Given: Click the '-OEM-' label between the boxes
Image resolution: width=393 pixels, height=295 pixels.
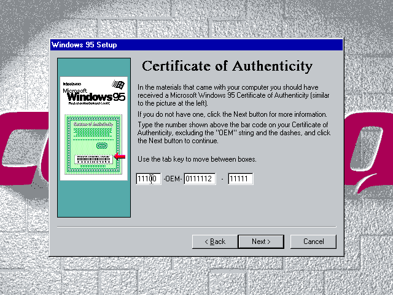Looking at the screenshot, I should 173,179.
